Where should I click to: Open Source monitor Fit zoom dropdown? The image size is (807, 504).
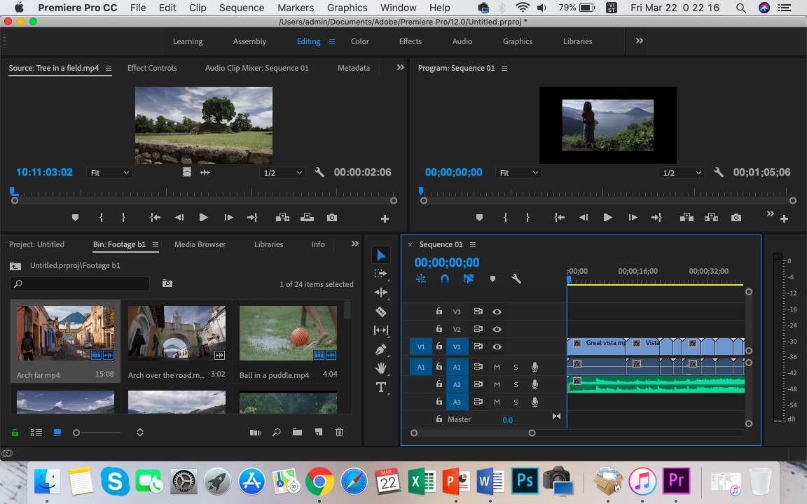point(109,173)
